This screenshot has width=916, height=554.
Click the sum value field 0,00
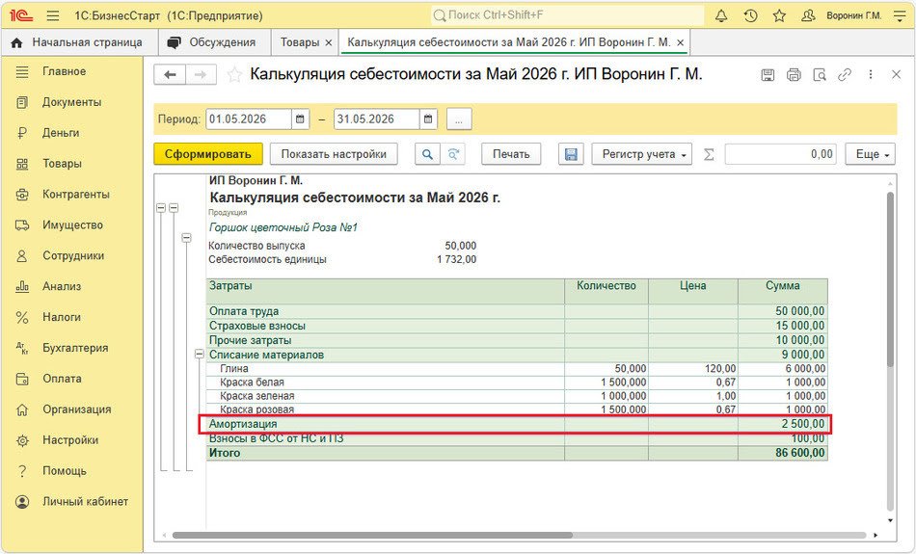780,154
